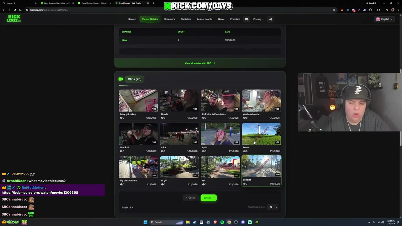Image resolution: width=402 pixels, height=226 pixels.
Task: Open the News page
Action: [221, 19]
